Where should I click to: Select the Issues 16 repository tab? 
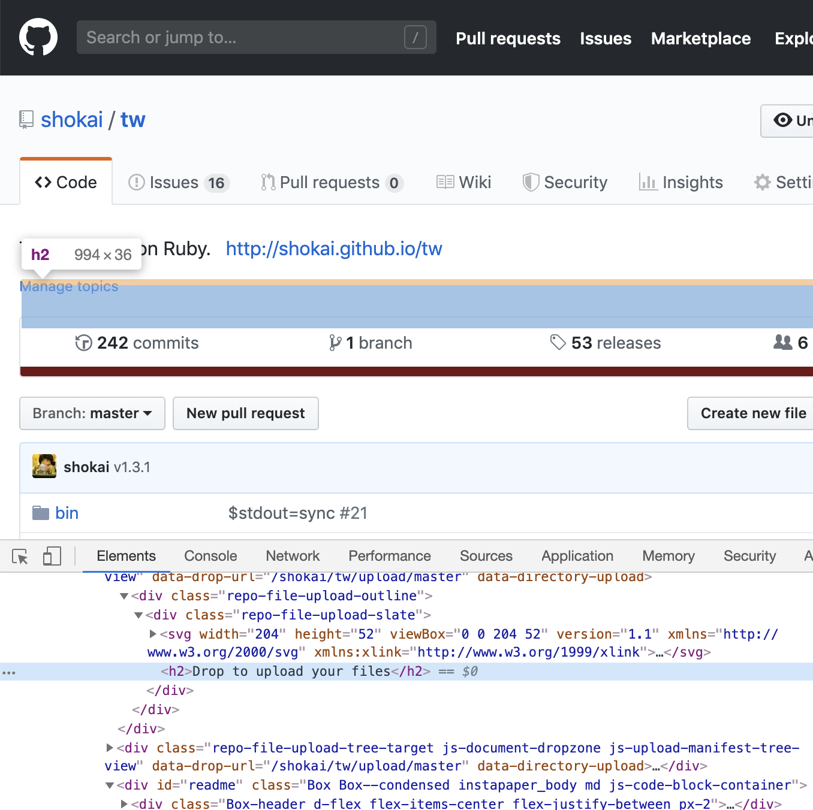(x=179, y=183)
